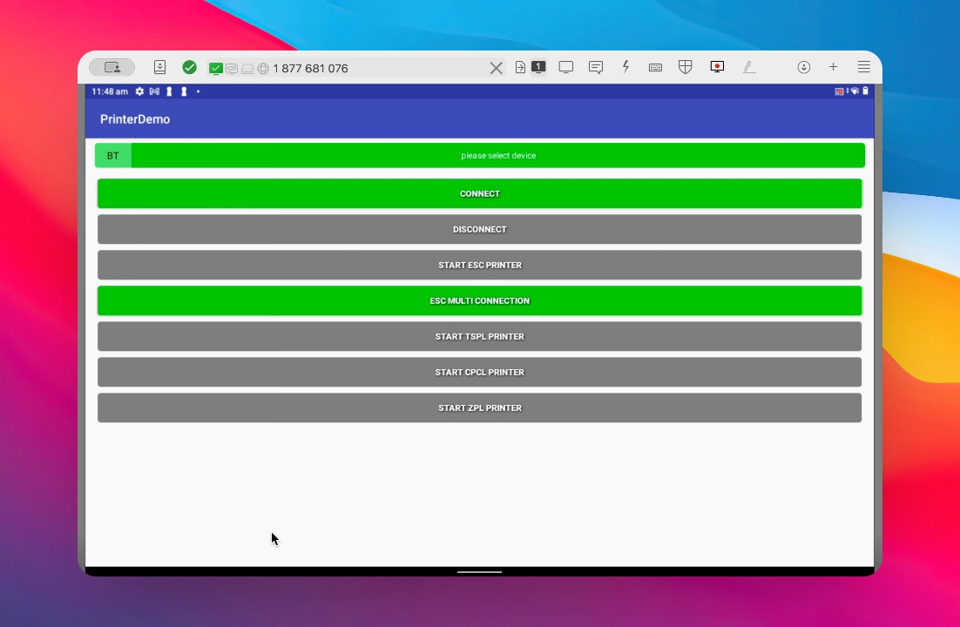Click the Android wifi status icon
Screen dimensions: 960x627
click(x=854, y=91)
